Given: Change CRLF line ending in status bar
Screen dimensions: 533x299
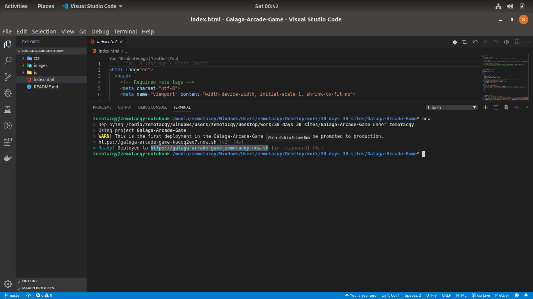Looking at the screenshot, I should click(x=446, y=295).
